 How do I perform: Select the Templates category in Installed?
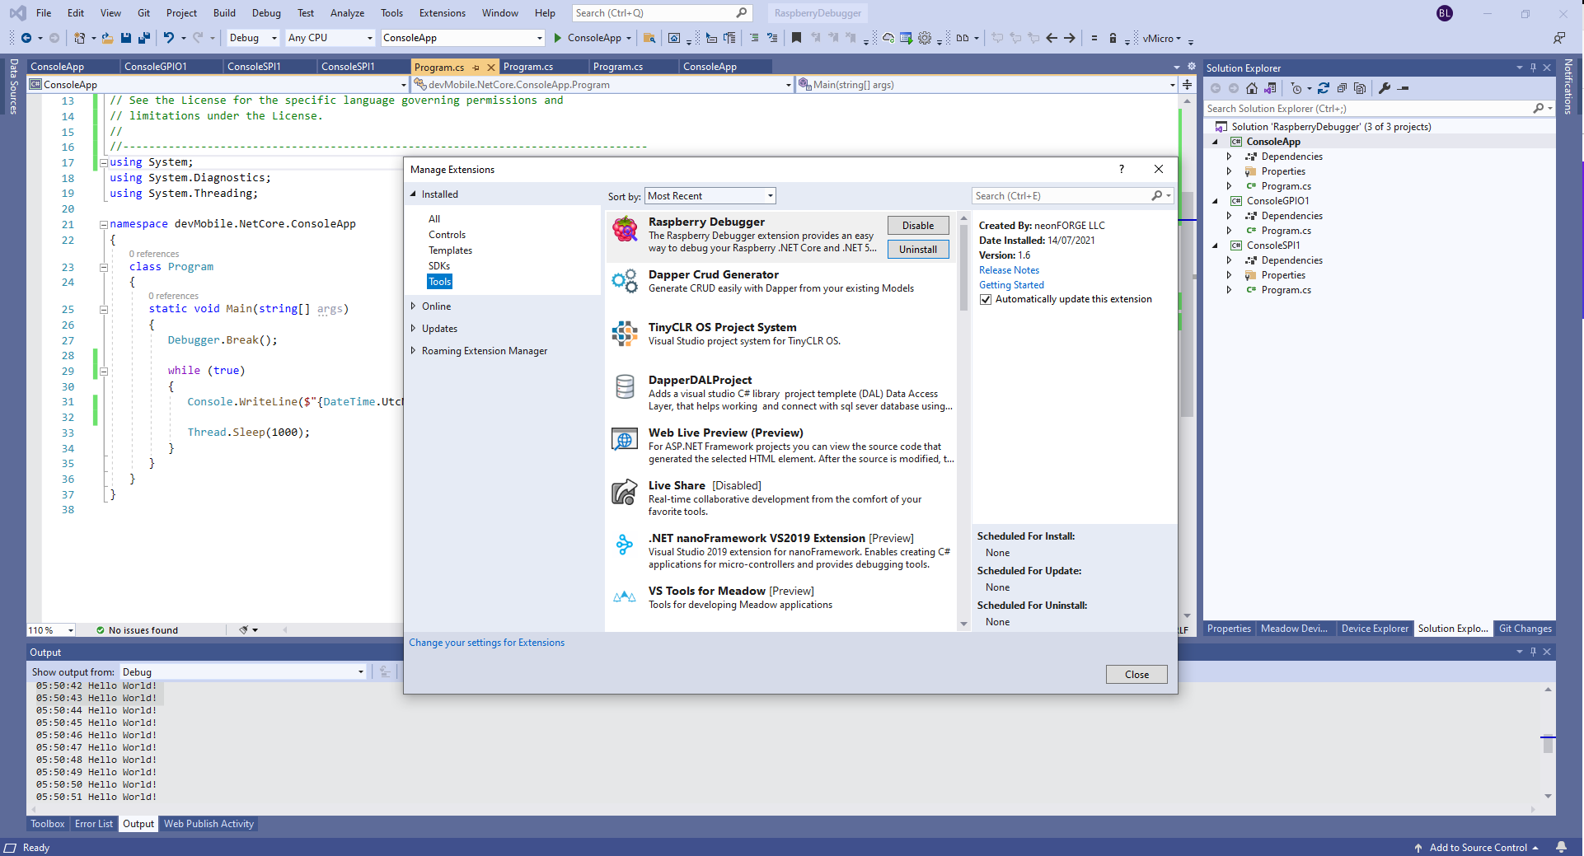point(450,250)
